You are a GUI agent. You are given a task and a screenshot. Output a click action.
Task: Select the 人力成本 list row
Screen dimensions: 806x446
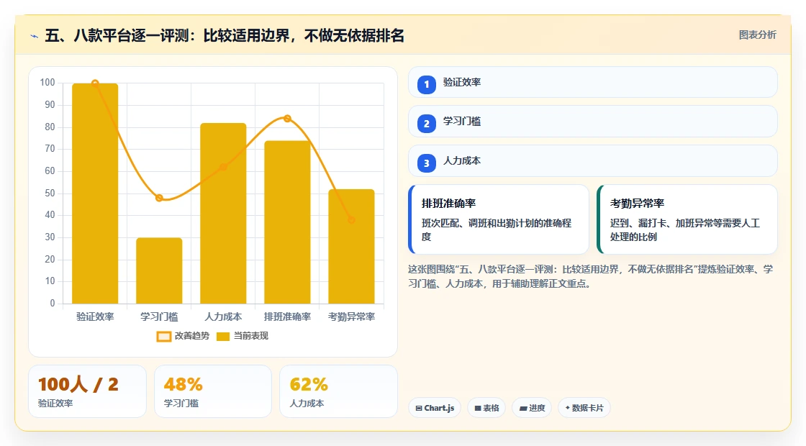click(x=593, y=161)
